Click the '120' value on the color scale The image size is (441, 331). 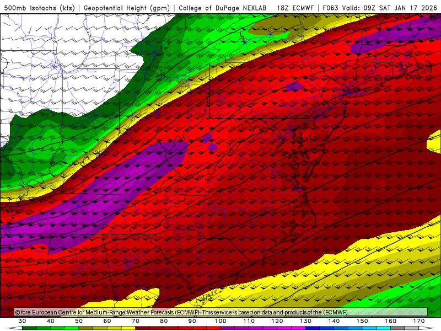click(277, 321)
